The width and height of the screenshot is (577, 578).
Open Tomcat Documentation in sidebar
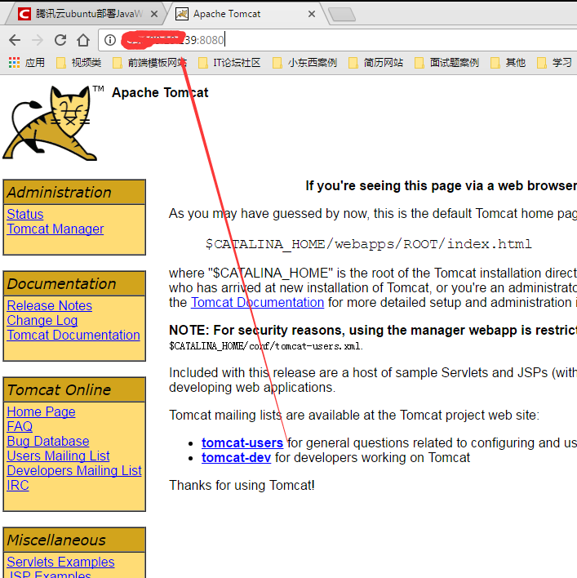click(x=73, y=335)
